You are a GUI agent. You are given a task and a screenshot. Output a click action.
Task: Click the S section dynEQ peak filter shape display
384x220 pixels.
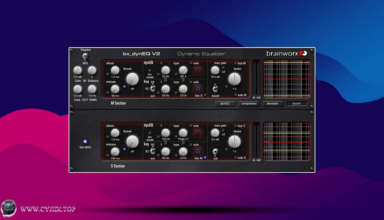(198, 133)
